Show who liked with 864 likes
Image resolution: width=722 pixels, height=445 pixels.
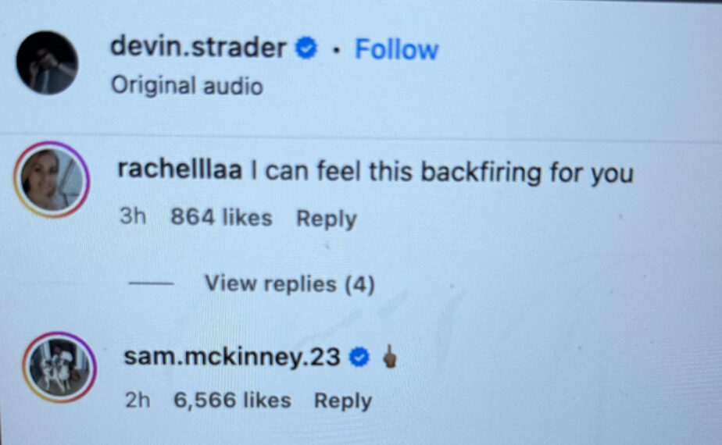221,217
